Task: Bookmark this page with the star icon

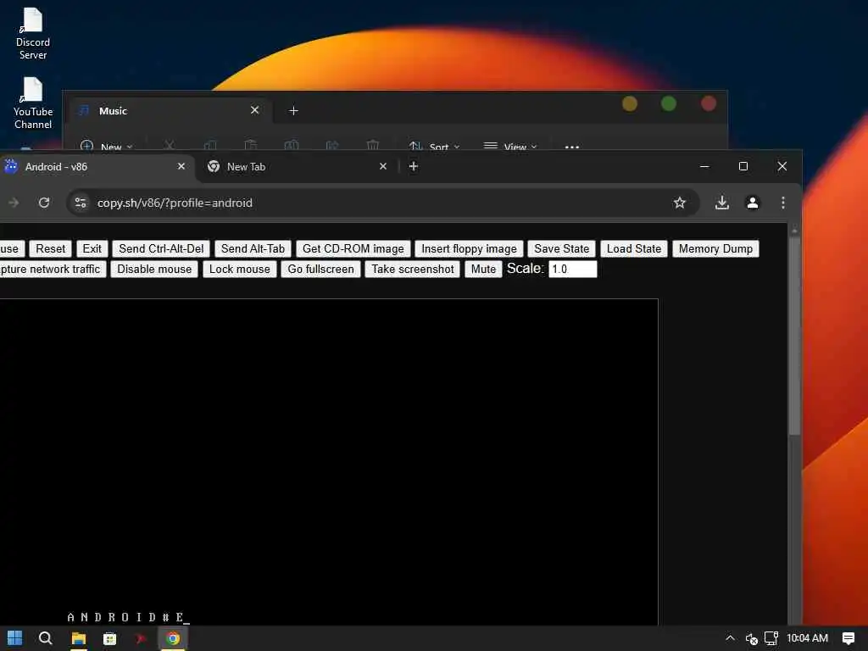Action: point(680,203)
